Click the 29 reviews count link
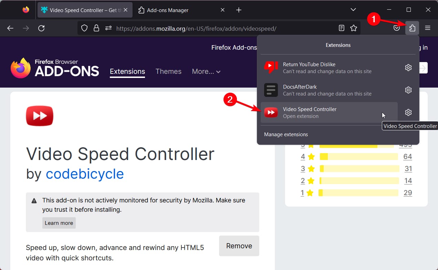This screenshot has height=270, width=438. tap(408, 193)
